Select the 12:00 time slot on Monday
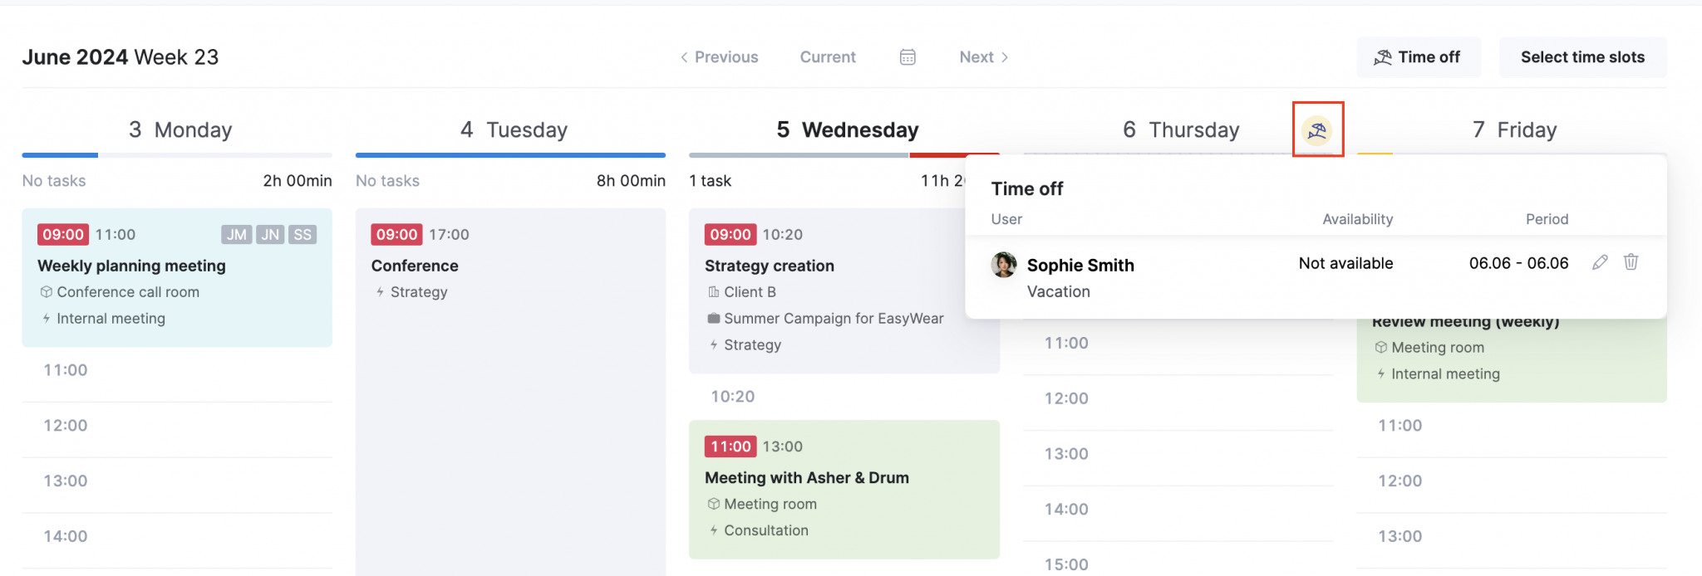 tap(177, 425)
